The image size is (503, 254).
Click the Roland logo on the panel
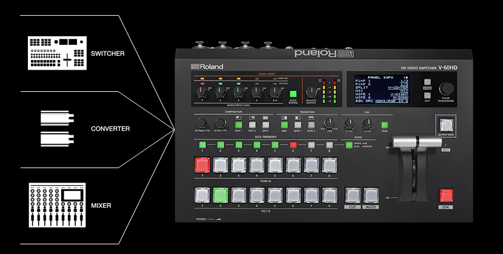point(207,67)
